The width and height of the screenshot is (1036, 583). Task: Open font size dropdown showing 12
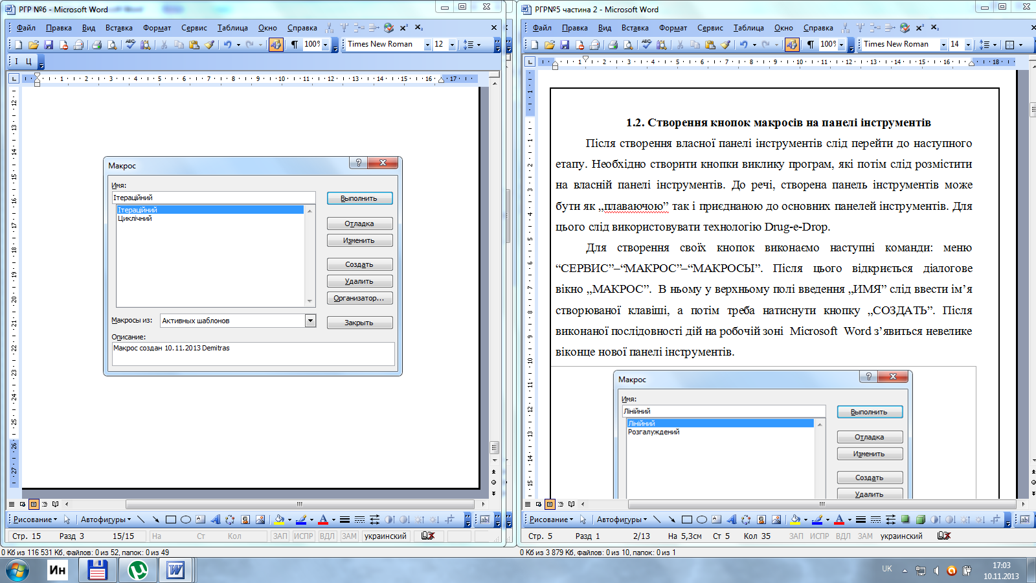452,45
